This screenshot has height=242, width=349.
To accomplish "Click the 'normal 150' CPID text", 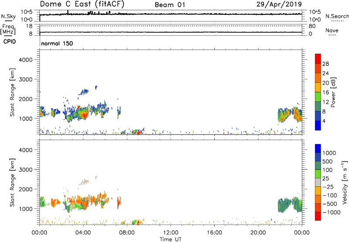I will (x=57, y=43).
